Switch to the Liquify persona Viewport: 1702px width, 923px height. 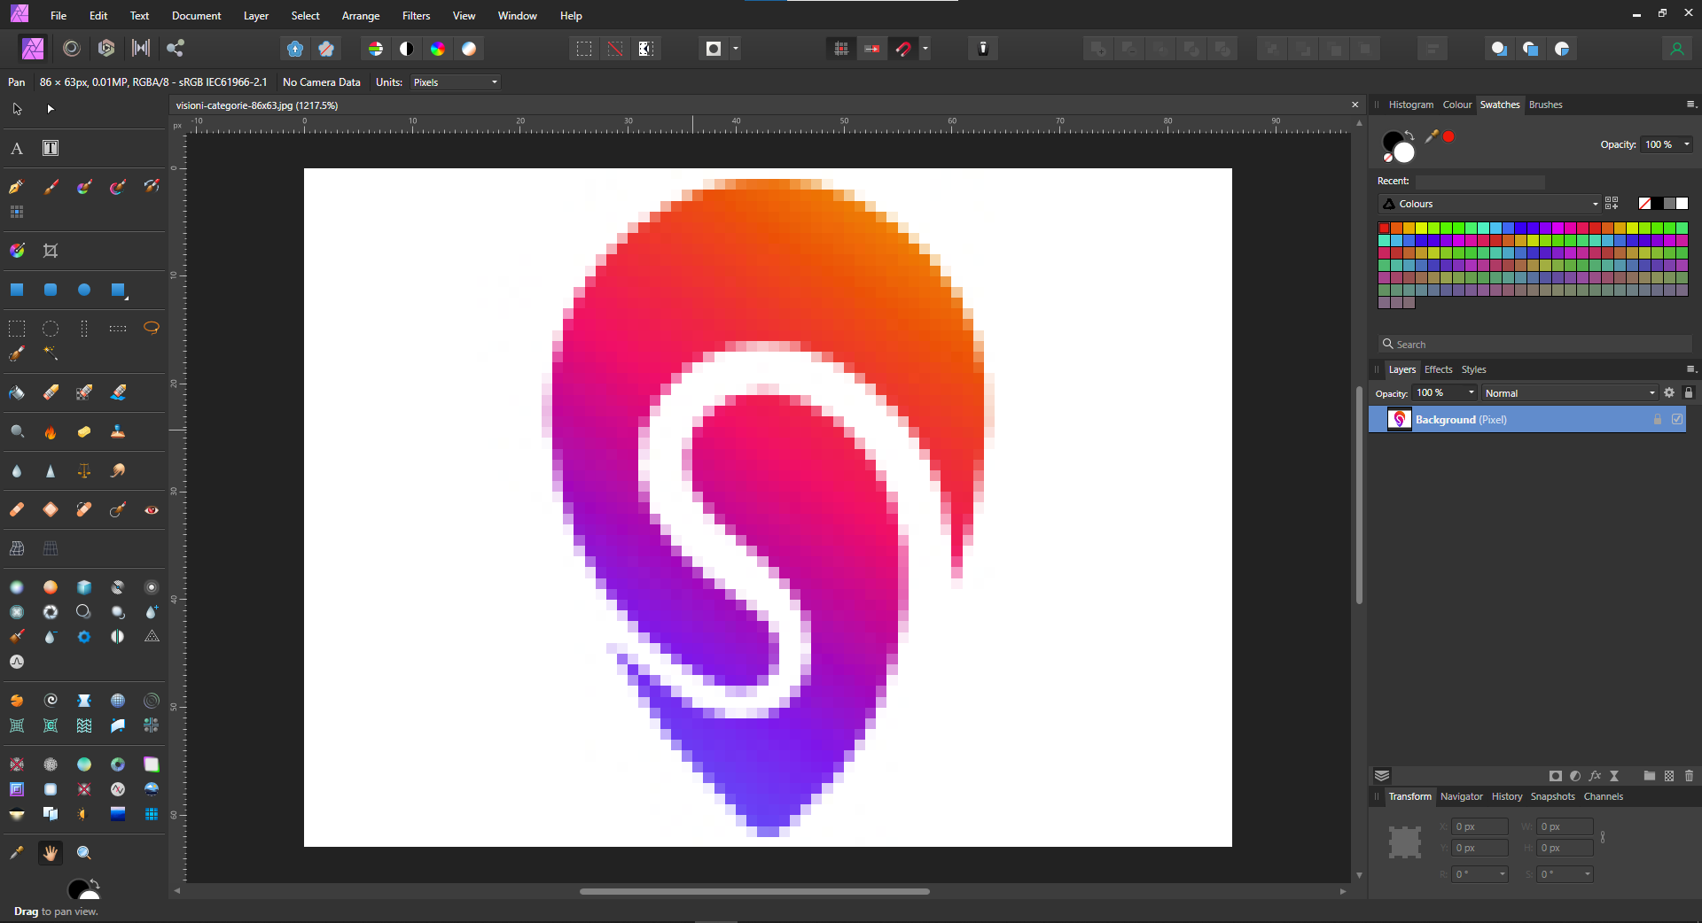click(x=72, y=49)
